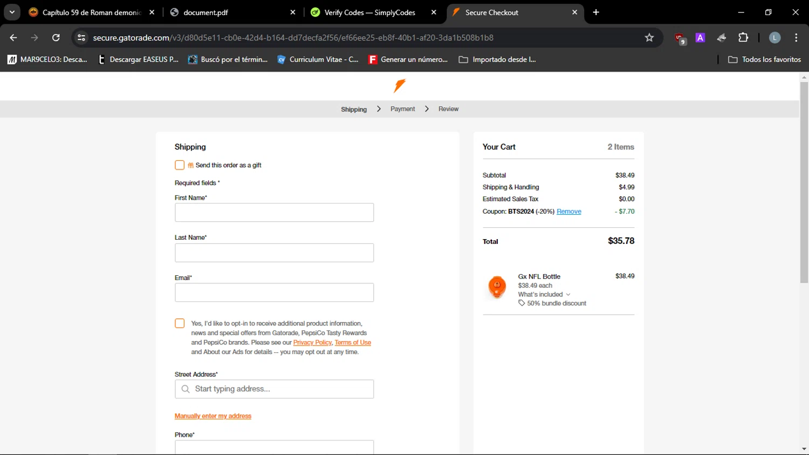
Task: Open Todos los favoritos folder
Action: [x=765, y=59]
